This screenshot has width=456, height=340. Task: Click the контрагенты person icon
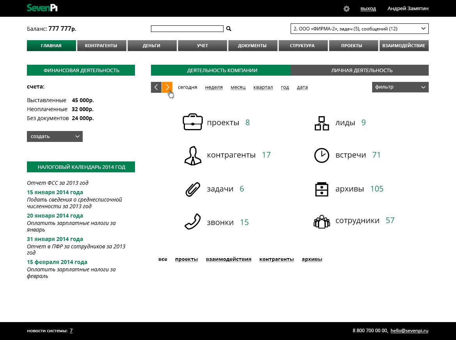coord(193,156)
